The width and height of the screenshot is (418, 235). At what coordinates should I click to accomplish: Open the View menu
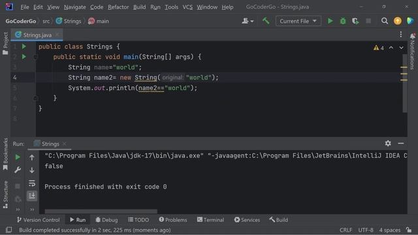point(54,7)
